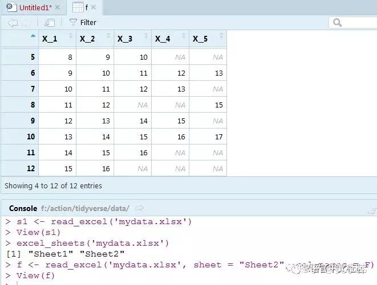This screenshot has height=285, width=377.
Task: Click the Console tab label
Action: tap(23, 208)
